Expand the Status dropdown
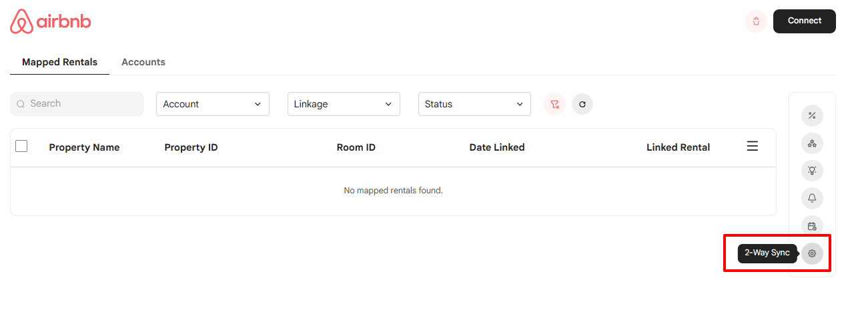860x314 pixels. coord(474,104)
